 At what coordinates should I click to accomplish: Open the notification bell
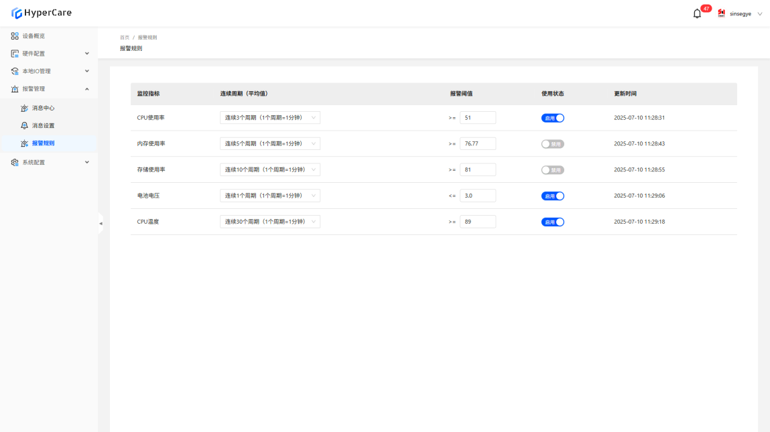click(697, 14)
